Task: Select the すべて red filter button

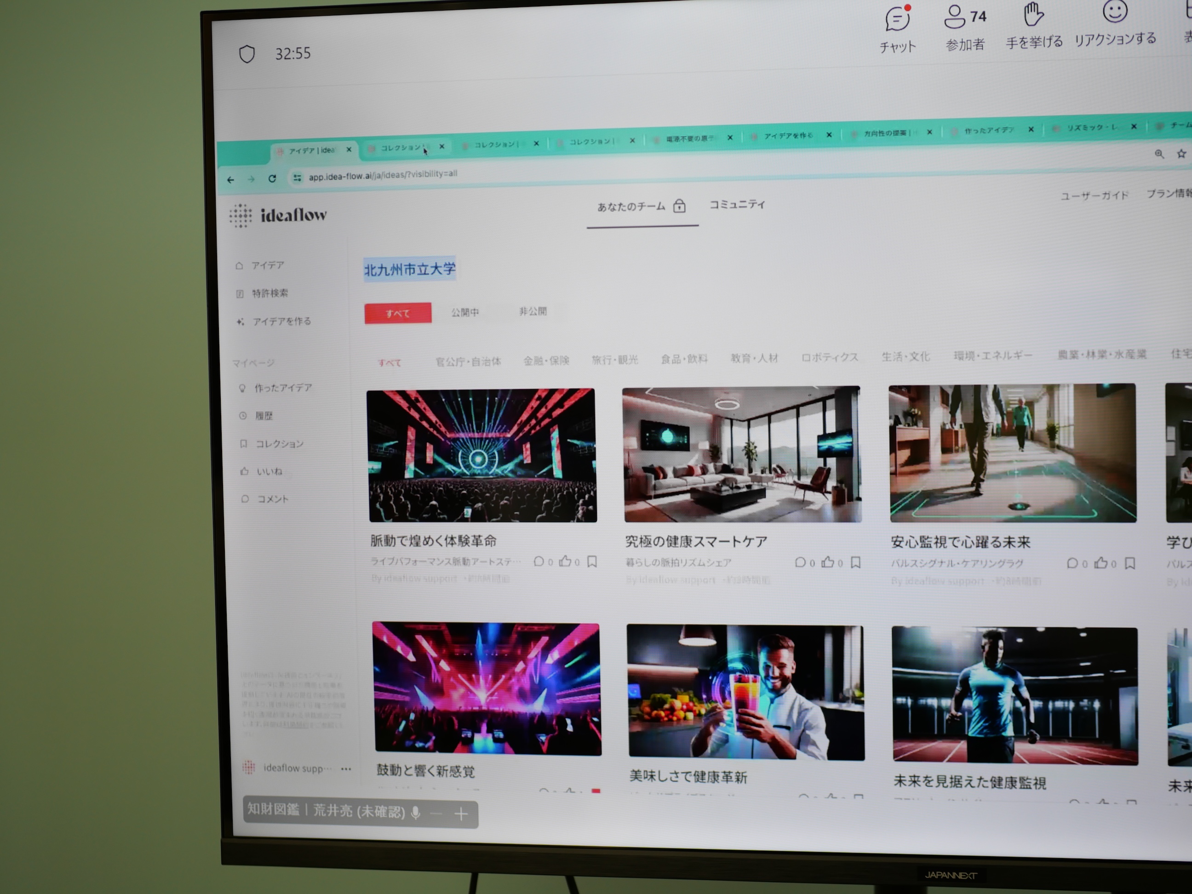Action: [x=398, y=313]
